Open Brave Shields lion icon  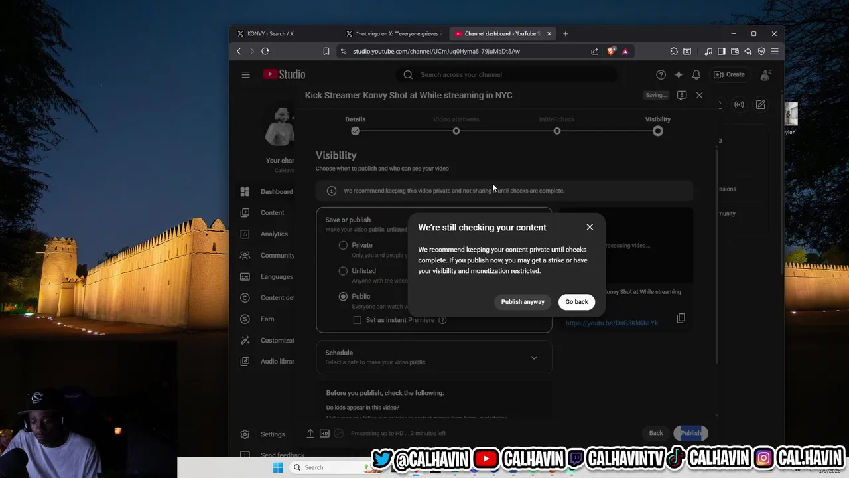point(611,51)
